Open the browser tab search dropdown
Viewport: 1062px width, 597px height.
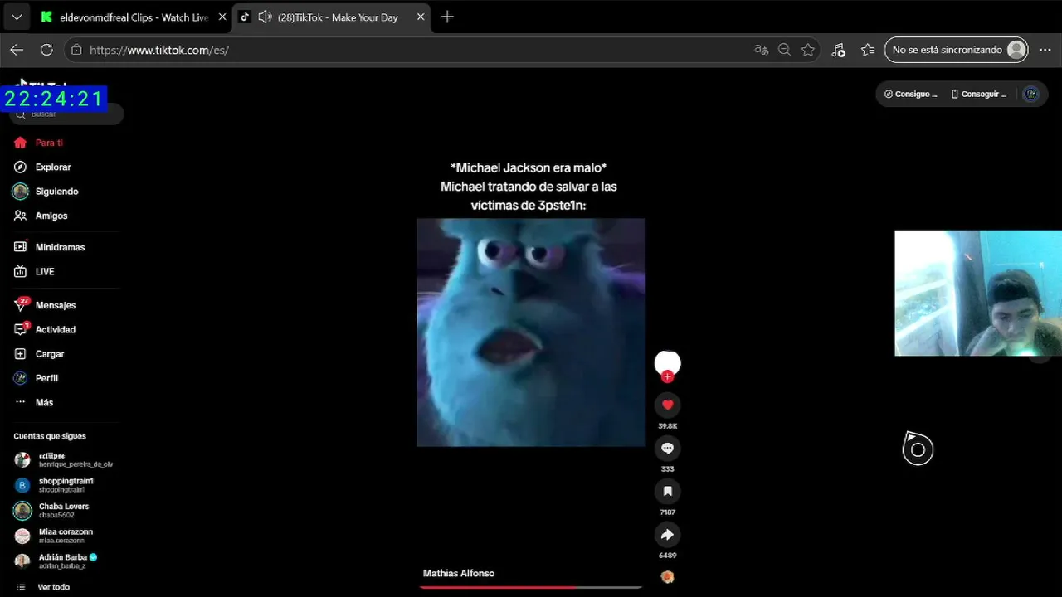(x=17, y=17)
